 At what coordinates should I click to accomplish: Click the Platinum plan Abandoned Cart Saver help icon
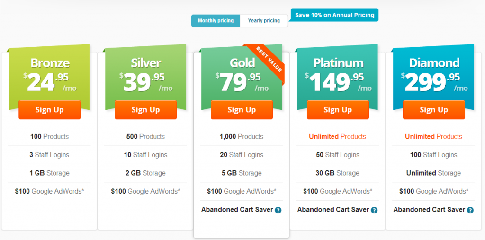pyautogui.click(x=374, y=210)
